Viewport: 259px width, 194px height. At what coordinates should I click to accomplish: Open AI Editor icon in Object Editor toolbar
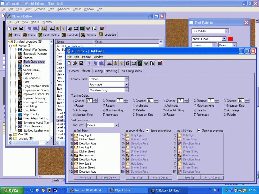click(82, 28)
